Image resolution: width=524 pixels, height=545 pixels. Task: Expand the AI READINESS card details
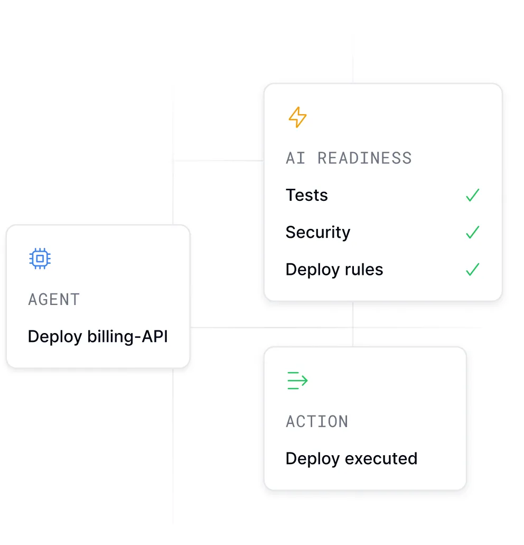383,191
